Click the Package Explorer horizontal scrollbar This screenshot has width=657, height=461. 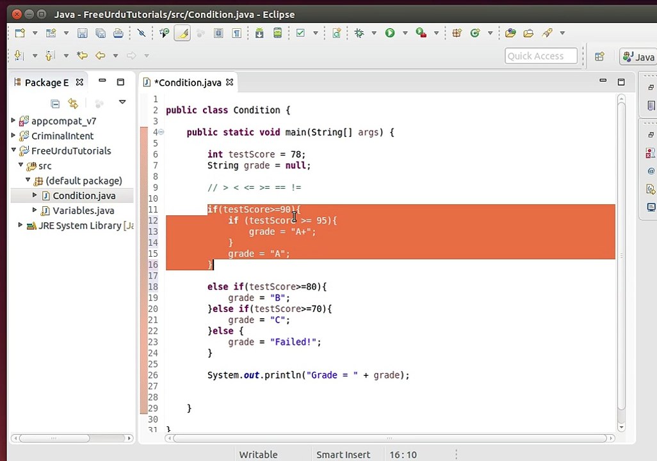tap(54, 438)
